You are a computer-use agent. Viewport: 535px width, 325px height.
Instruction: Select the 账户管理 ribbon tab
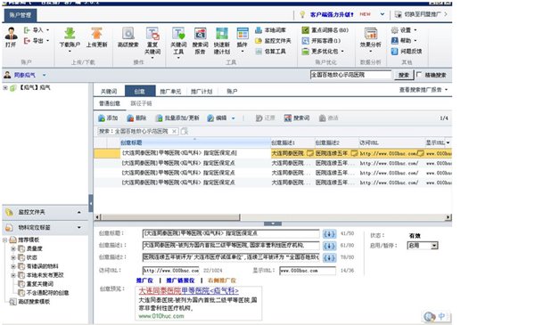(x=21, y=15)
